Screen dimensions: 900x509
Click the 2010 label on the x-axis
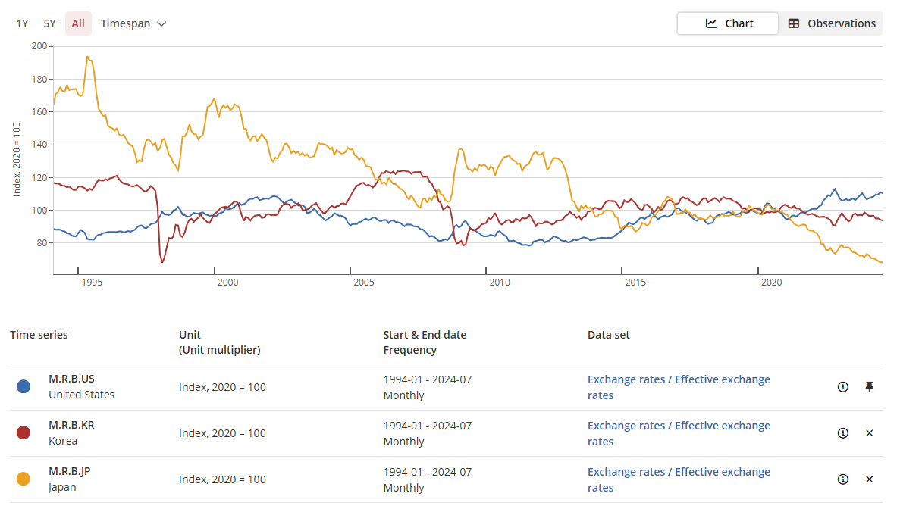pyautogui.click(x=500, y=283)
